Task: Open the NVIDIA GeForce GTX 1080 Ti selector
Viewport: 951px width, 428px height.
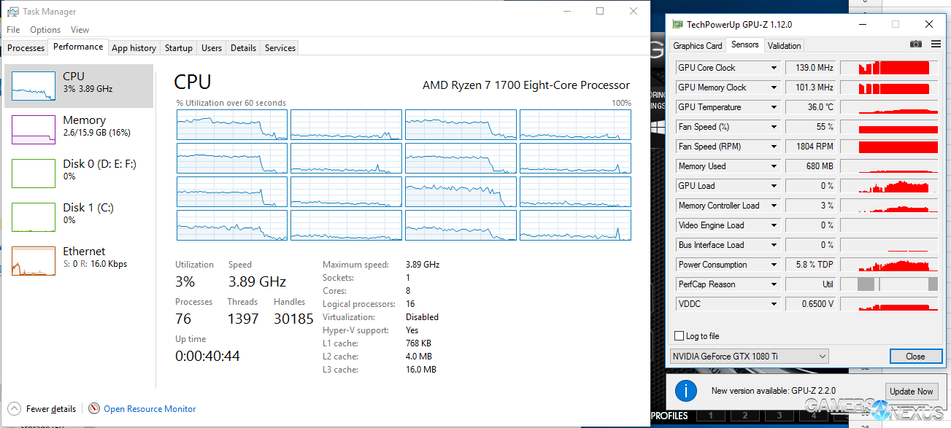Action: (x=749, y=357)
